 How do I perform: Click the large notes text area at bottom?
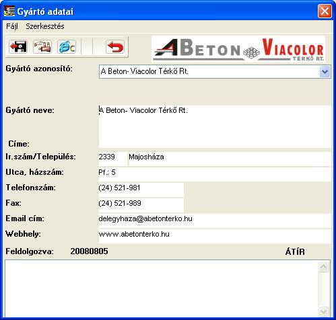pos(161,288)
